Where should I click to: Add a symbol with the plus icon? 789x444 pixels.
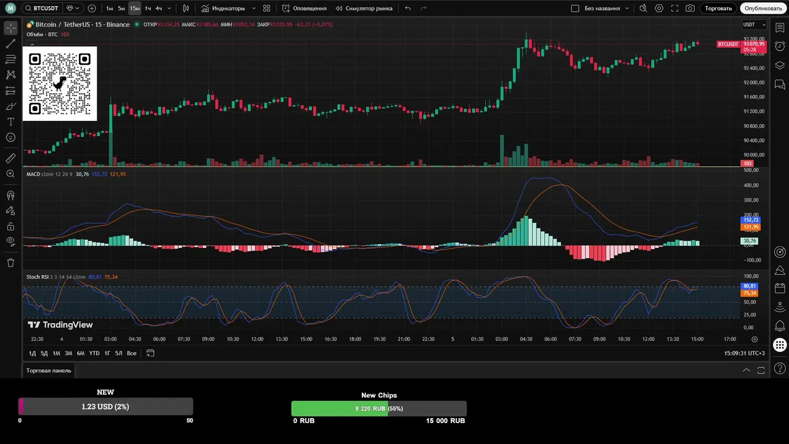92,9
